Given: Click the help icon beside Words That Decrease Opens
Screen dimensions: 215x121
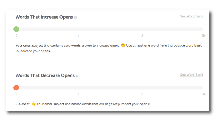Looking at the screenshot, I should pos(77,76).
